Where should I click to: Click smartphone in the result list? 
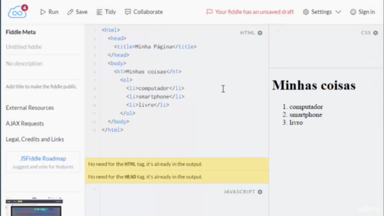pyautogui.click(x=305, y=115)
